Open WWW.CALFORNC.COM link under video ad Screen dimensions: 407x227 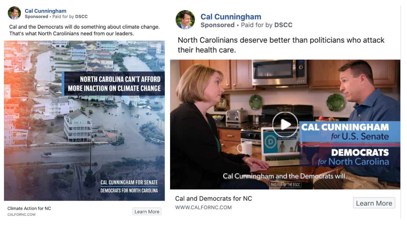point(203,208)
